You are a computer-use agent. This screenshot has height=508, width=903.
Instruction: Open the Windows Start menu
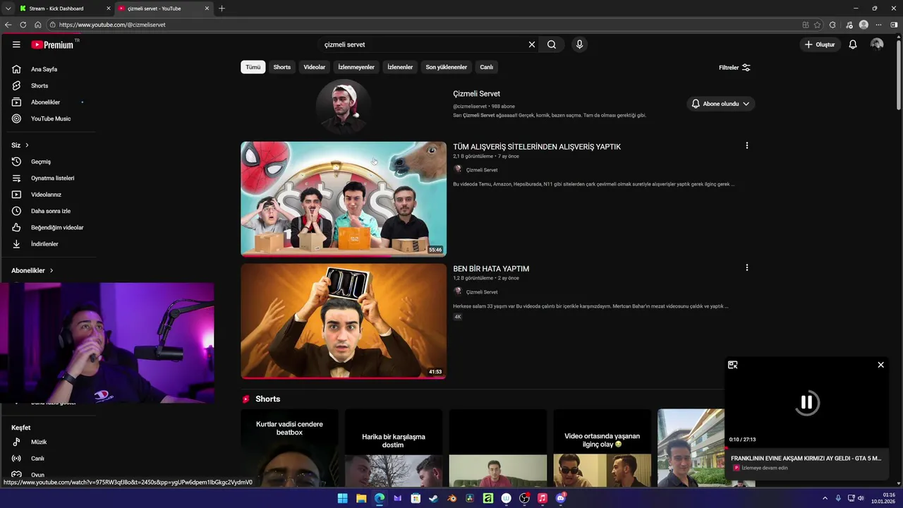[342, 498]
